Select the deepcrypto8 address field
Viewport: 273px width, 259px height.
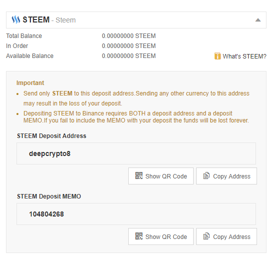click(x=136, y=153)
